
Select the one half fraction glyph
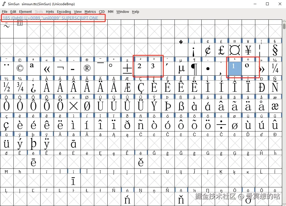[7, 87]
